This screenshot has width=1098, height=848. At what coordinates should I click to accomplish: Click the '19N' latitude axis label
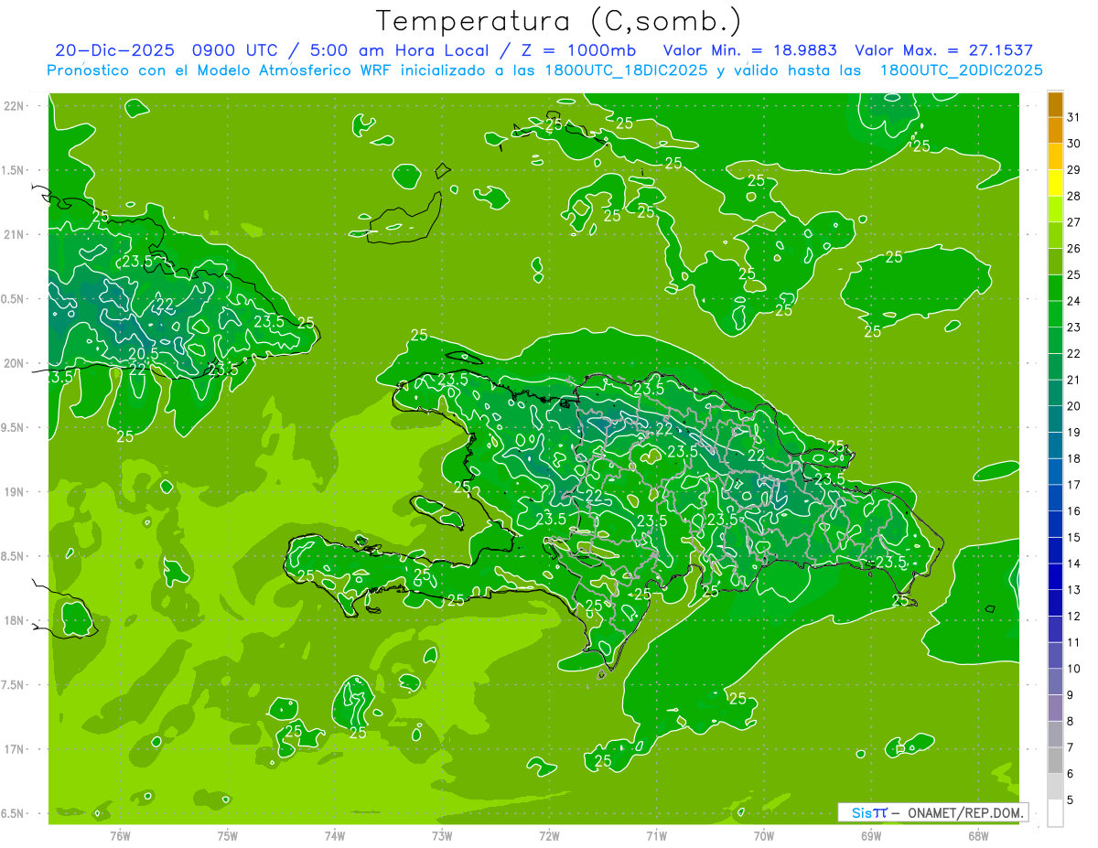[x=15, y=492]
